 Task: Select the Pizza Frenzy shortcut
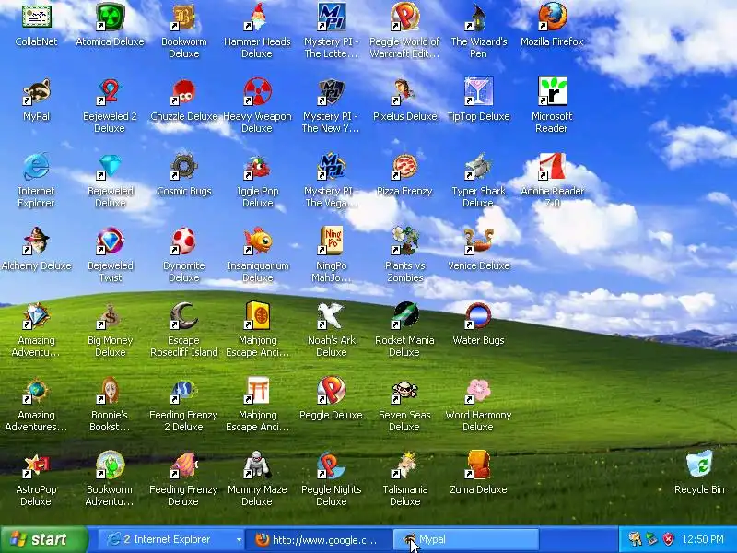404,167
